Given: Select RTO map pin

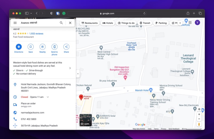Looking at the screenshot, I should pyautogui.click(x=172, y=112).
